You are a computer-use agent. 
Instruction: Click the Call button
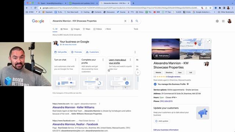point(191,73)
